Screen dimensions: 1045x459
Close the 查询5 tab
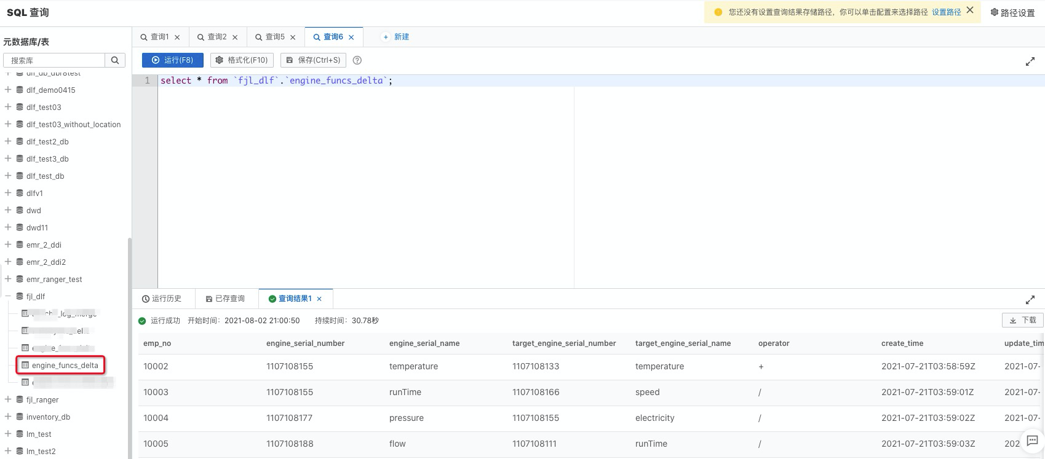click(x=293, y=37)
